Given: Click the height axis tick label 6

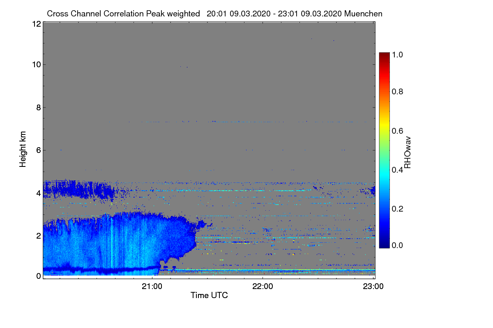Looking at the screenshot, I should point(38,150).
